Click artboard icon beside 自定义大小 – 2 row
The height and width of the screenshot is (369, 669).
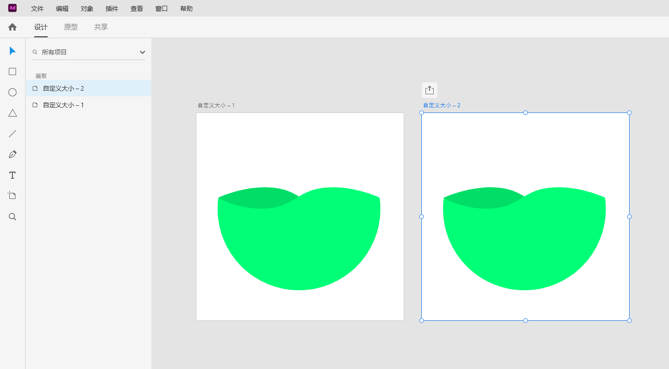(35, 89)
